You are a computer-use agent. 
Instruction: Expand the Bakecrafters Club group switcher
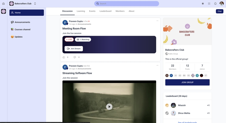click(x=35, y=4)
